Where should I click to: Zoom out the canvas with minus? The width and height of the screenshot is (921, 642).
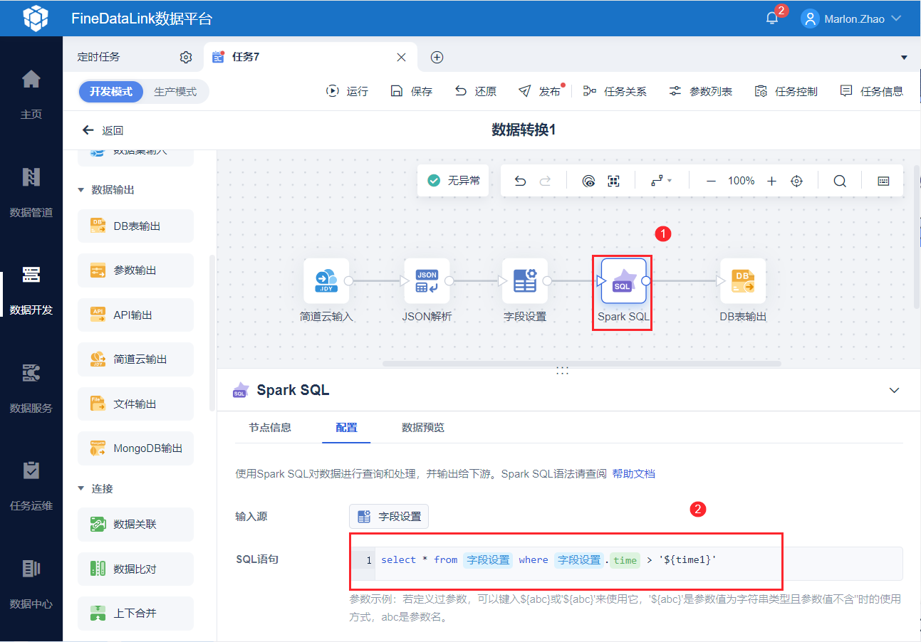pyautogui.click(x=711, y=181)
